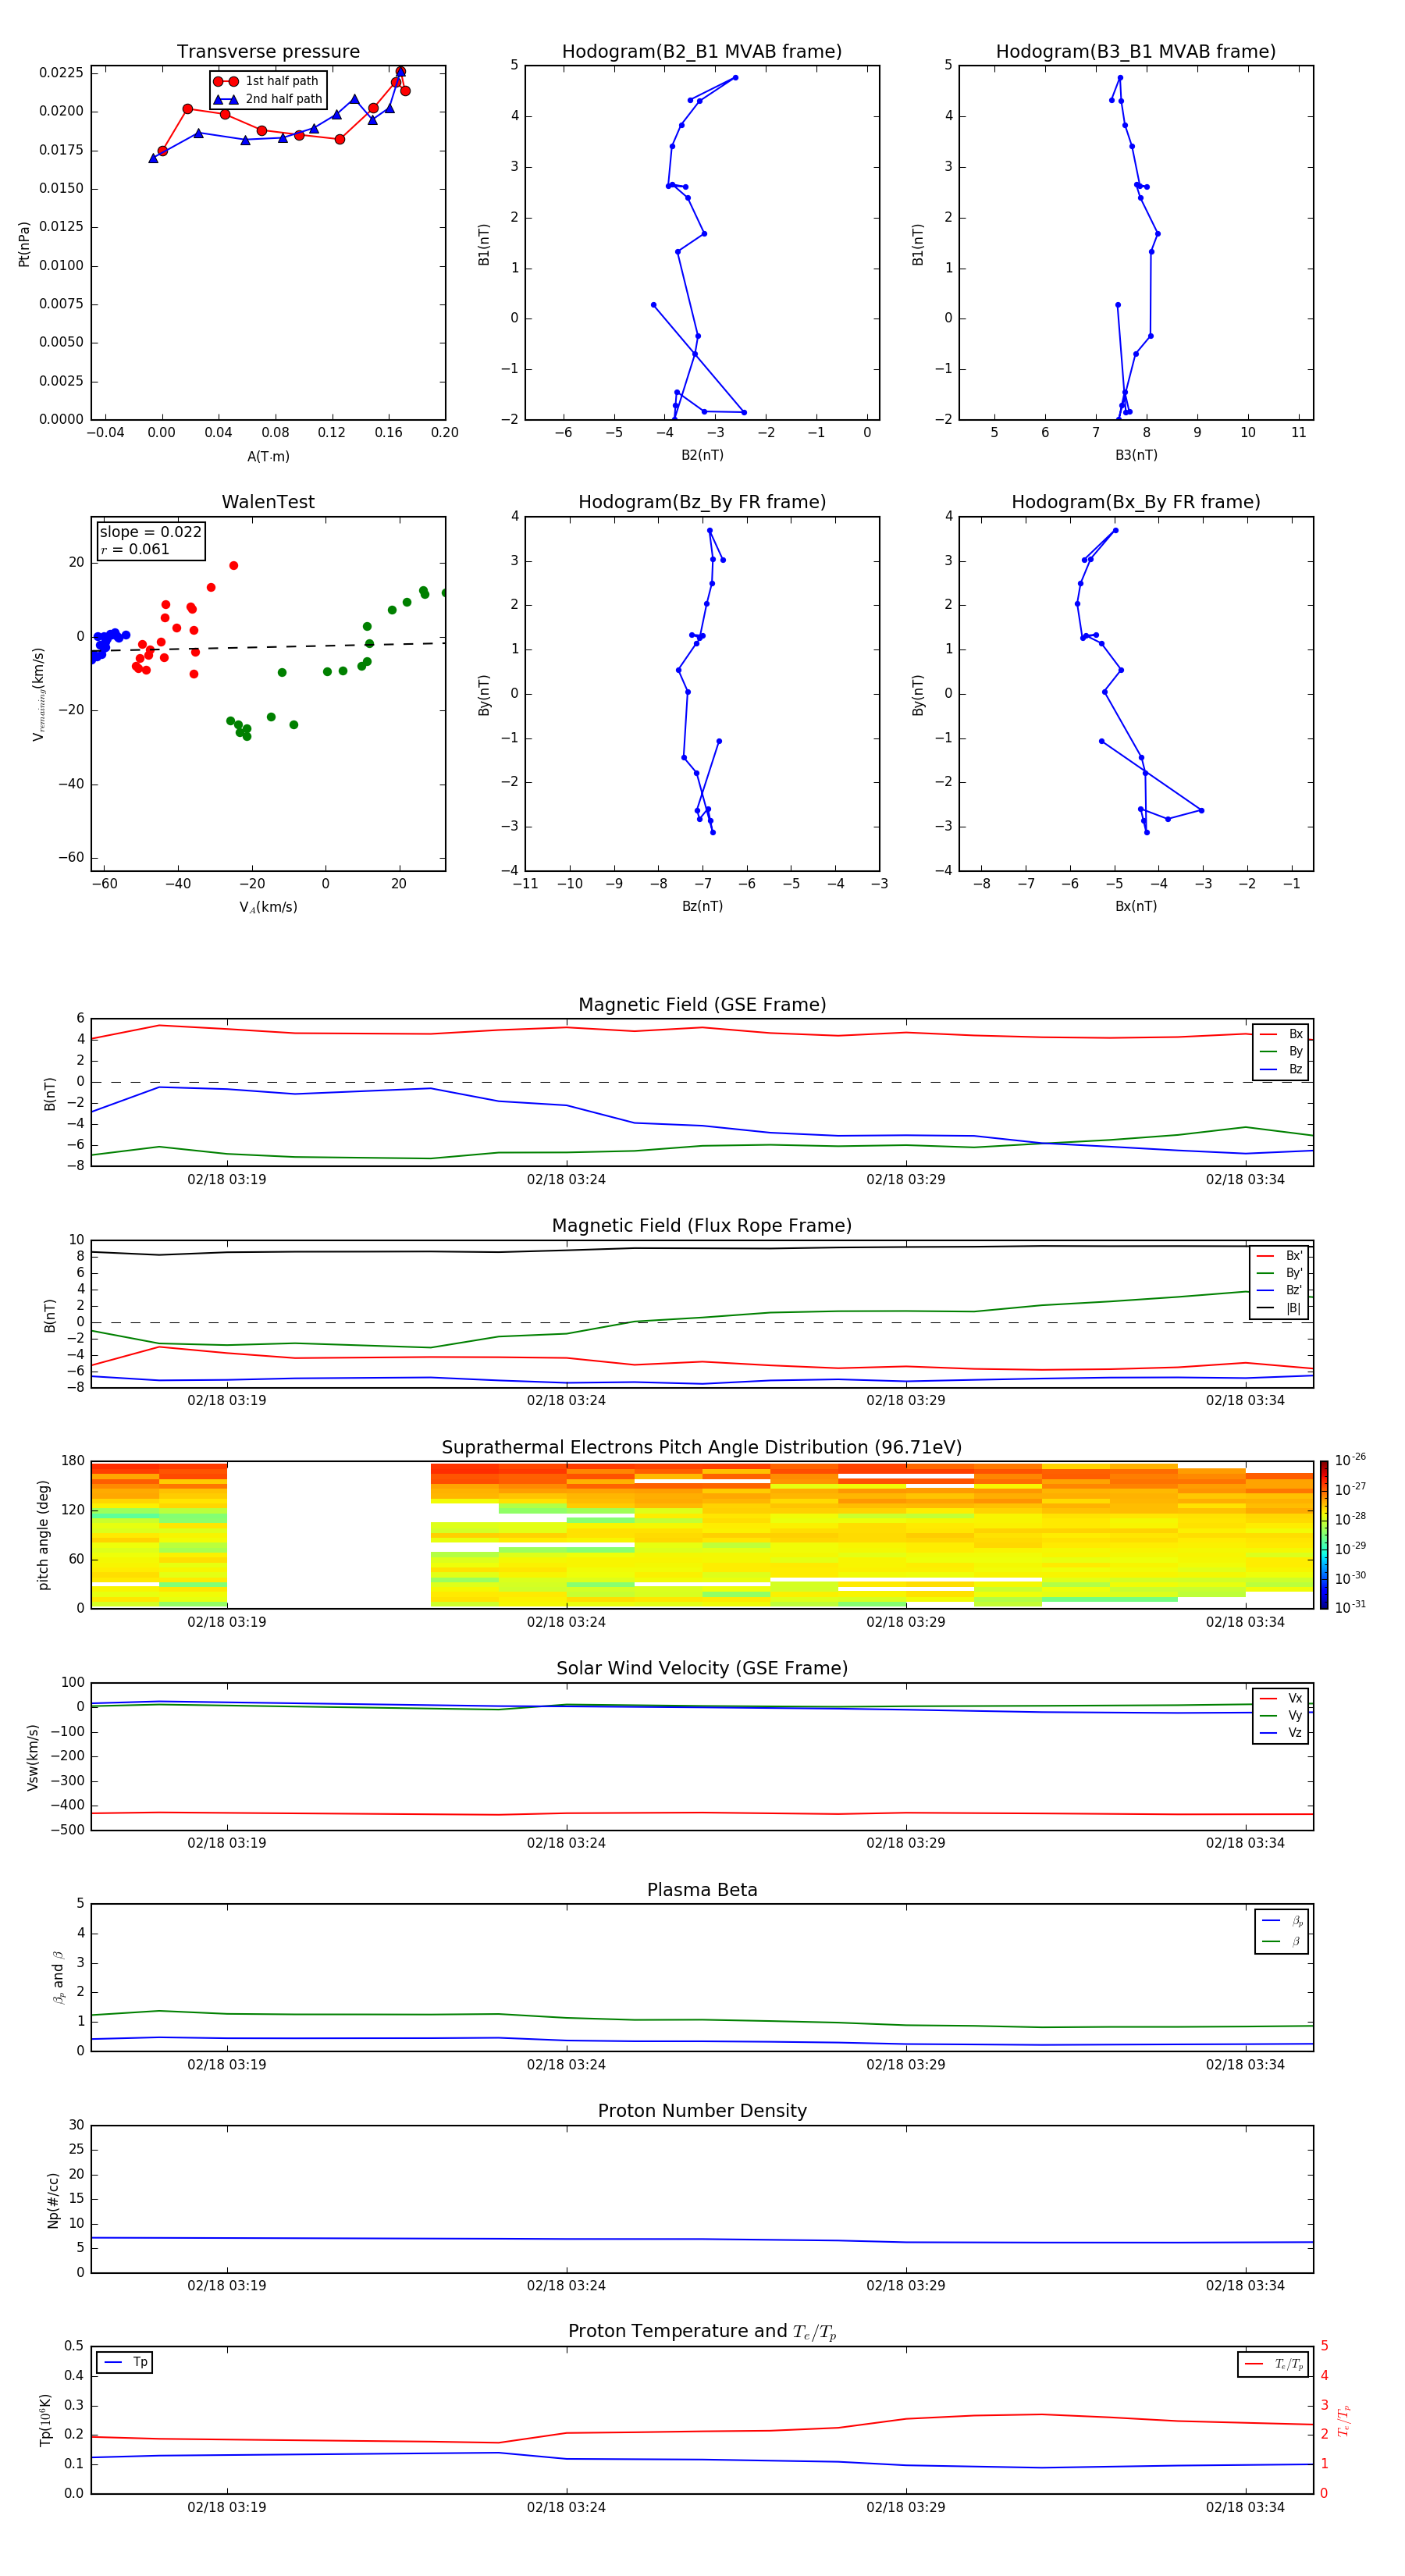This screenshot has height=2576, width=1405.
Task: Click the 'Vsw(km/s)' y-axis label
Action: tap(32, 1757)
